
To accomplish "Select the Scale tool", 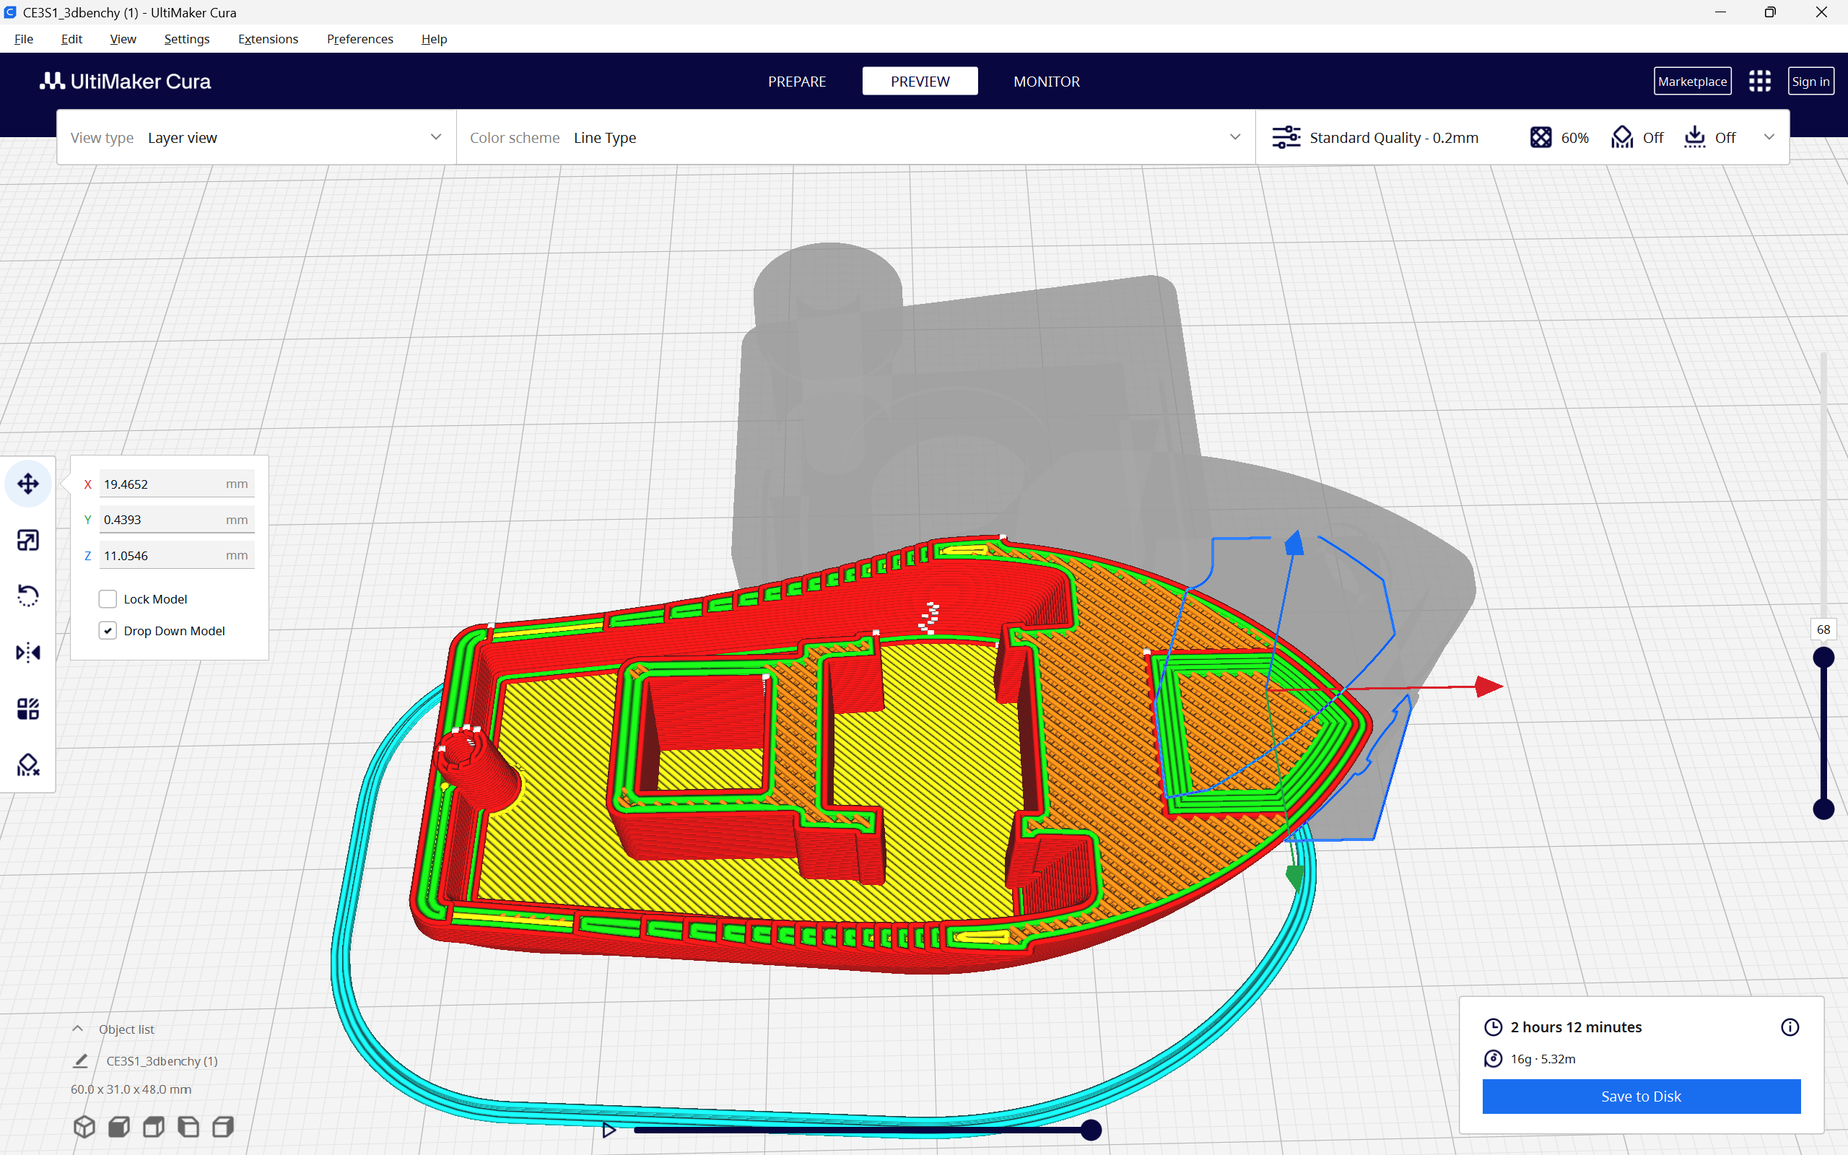I will 28,540.
